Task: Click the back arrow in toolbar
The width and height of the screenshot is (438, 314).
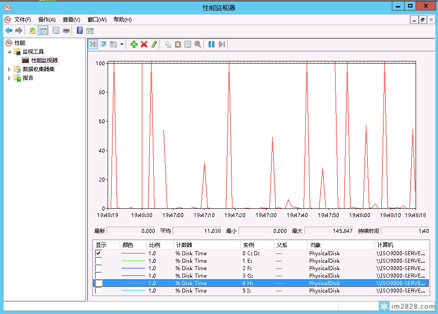Action: pos(8,30)
